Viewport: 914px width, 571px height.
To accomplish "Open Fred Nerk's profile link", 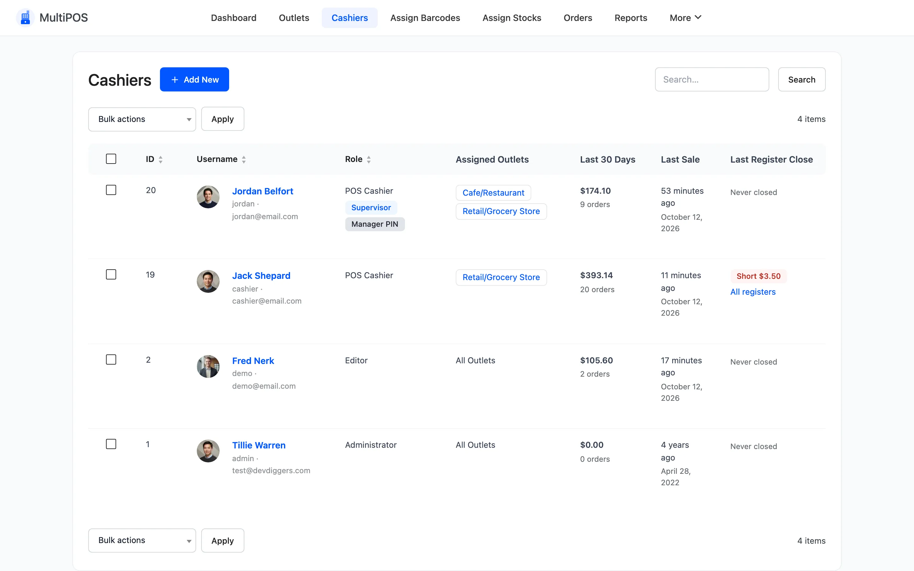I will click(253, 361).
